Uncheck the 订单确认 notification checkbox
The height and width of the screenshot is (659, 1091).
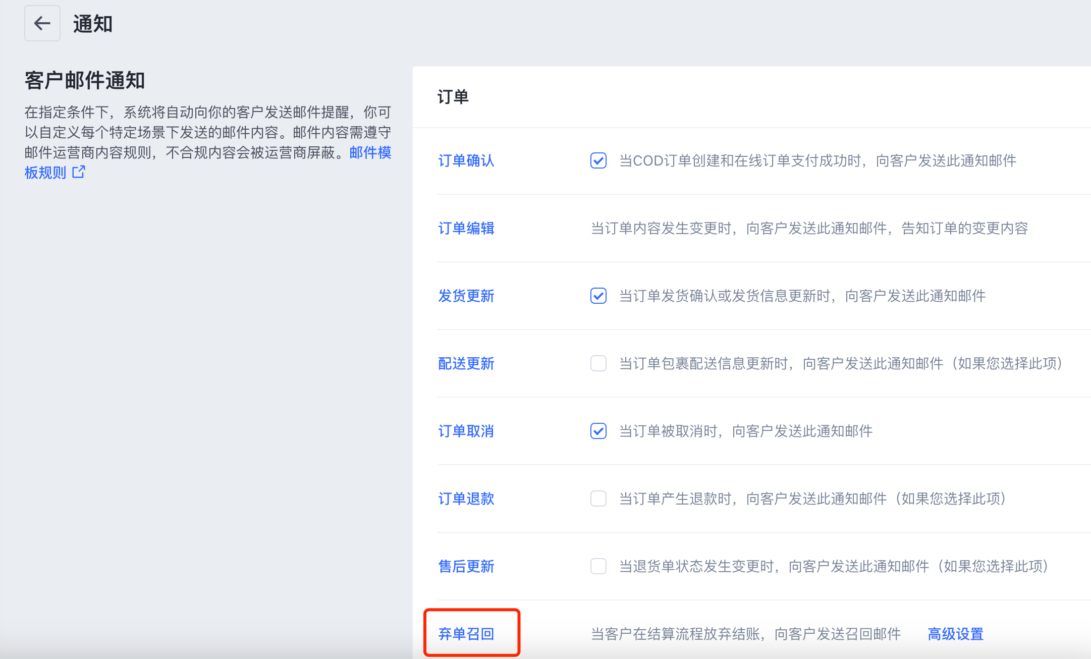598,160
